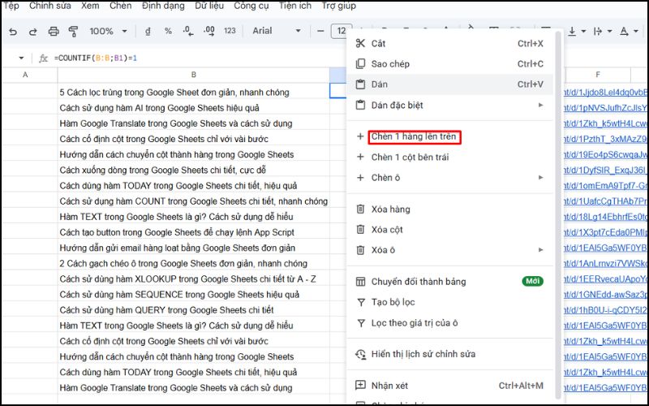This screenshot has width=649, height=406.
Task: Open the 100% zoom dropdown
Action: (x=108, y=32)
